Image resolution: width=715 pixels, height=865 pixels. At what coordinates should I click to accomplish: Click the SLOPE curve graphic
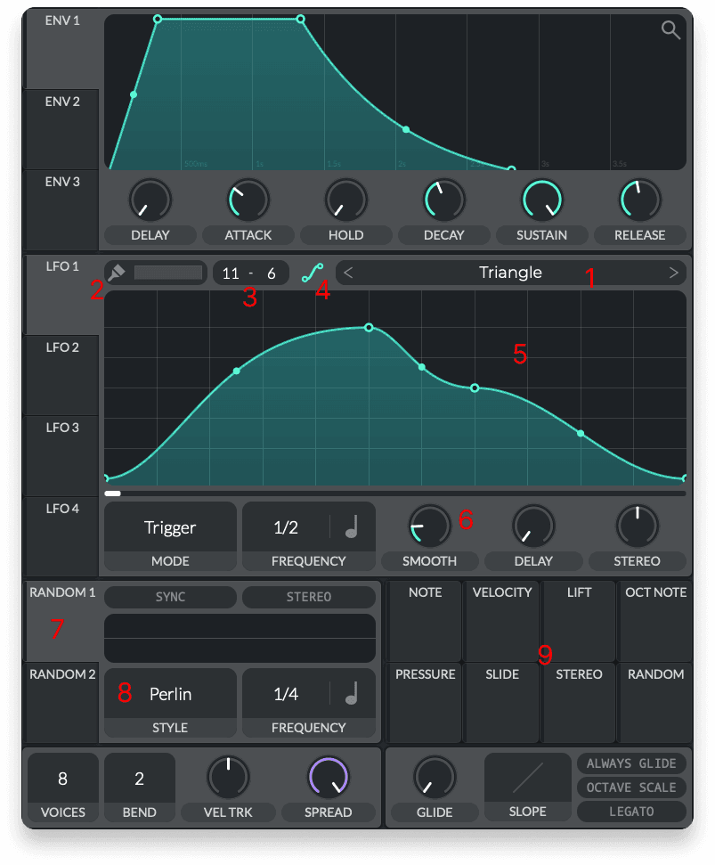point(527,776)
